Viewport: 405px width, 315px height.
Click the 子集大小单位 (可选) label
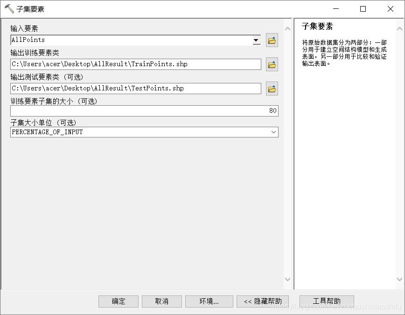43,123
